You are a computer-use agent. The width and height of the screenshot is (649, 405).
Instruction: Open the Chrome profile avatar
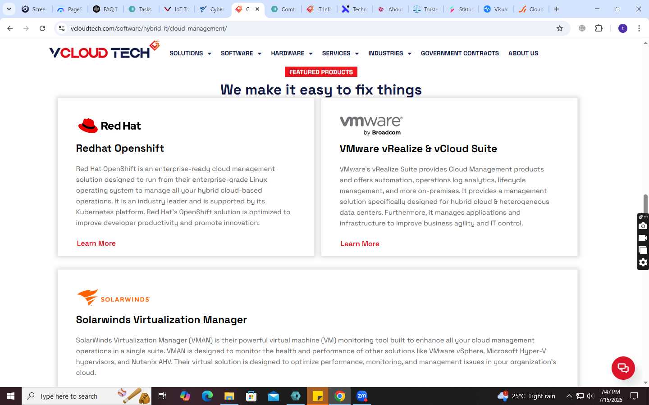pos(623,28)
